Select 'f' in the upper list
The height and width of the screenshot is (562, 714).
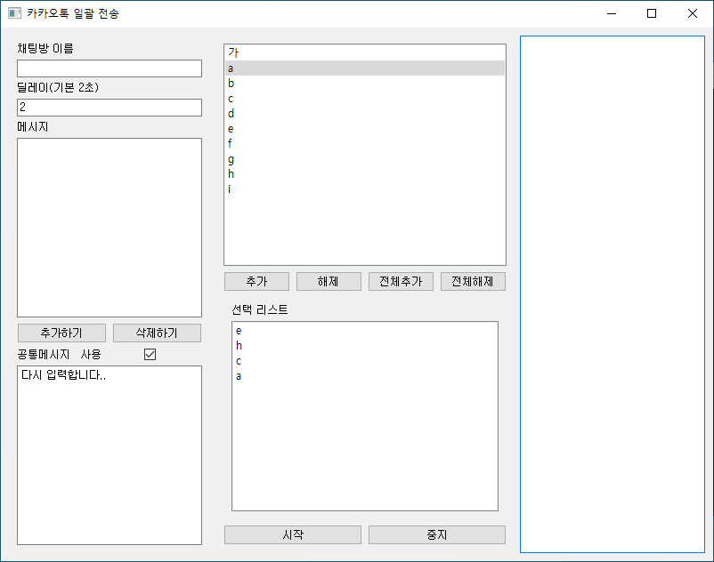click(365, 143)
